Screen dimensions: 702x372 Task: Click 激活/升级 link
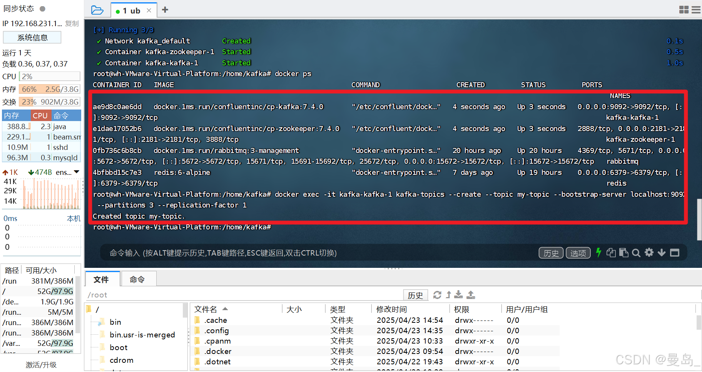tap(41, 365)
